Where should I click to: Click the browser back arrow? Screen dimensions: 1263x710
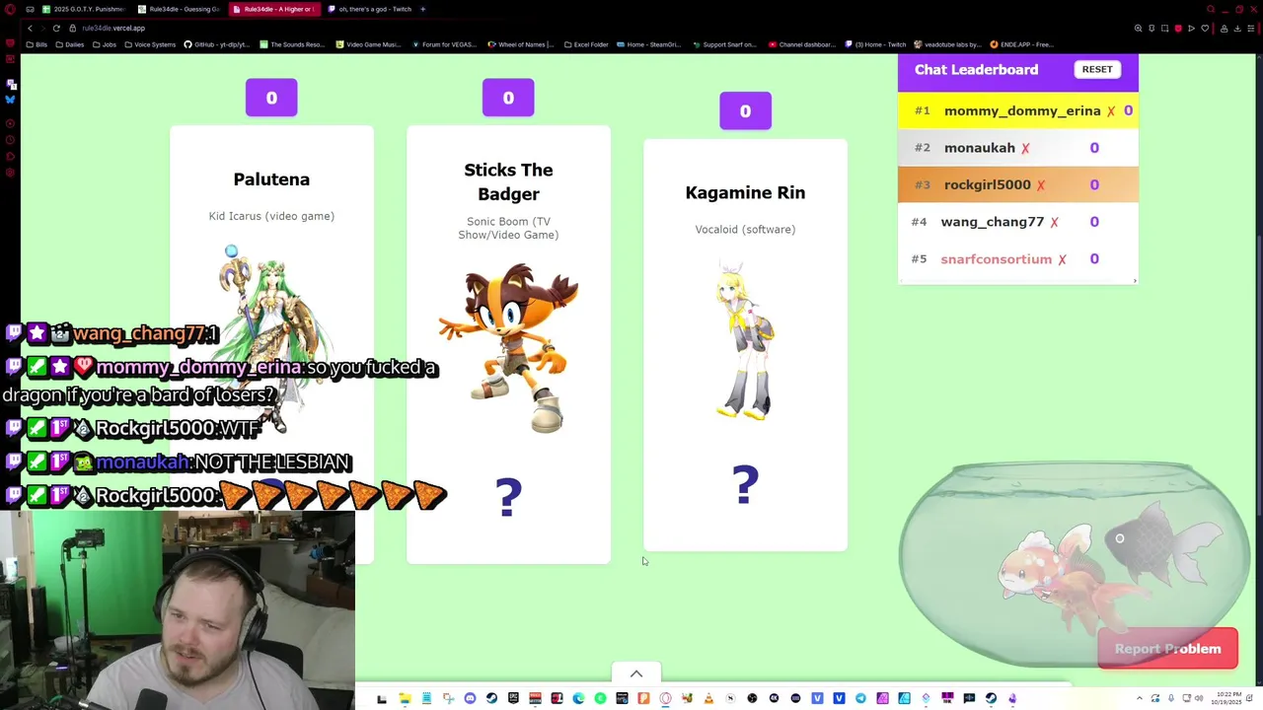(30, 28)
